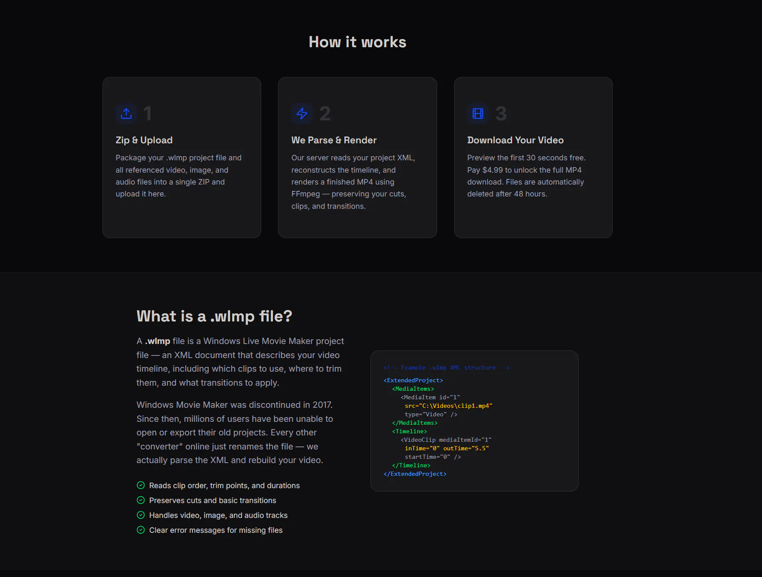
Task: Click the closing </MediaItems> tag in the code
Action: click(x=415, y=423)
